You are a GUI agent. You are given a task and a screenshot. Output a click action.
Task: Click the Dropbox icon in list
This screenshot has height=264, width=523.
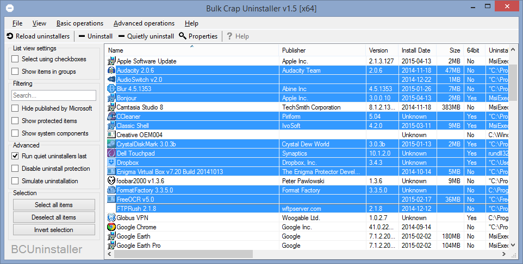click(111, 163)
